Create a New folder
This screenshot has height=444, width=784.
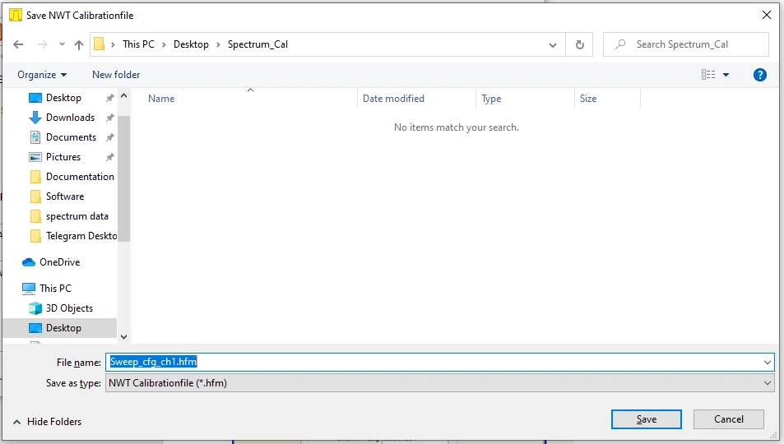point(116,75)
